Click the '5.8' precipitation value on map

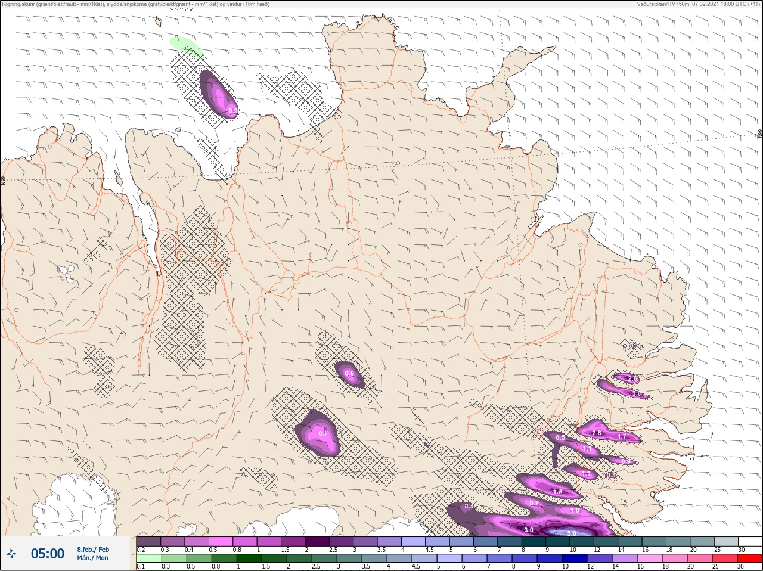[572, 533]
